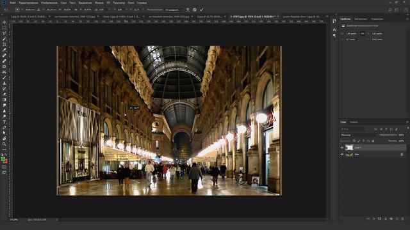The width and height of the screenshot is (410, 230).
Task: Select the Rectangular Marquee tool
Action: (4, 28)
